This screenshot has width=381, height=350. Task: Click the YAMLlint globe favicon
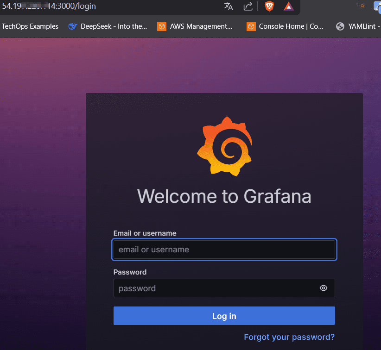click(340, 26)
